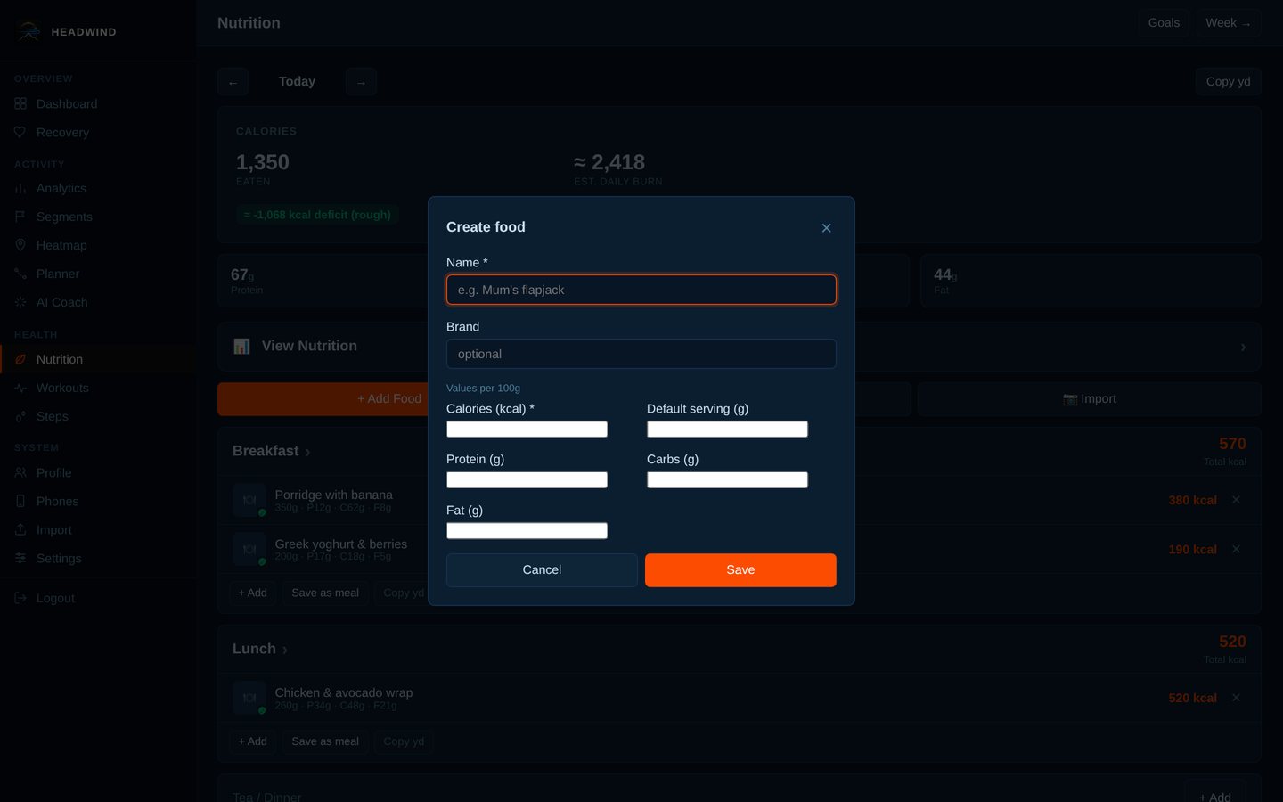Focus the Brand optional field
Screen dimensions: 1283x802
pyautogui.click(x=641, y=354)
